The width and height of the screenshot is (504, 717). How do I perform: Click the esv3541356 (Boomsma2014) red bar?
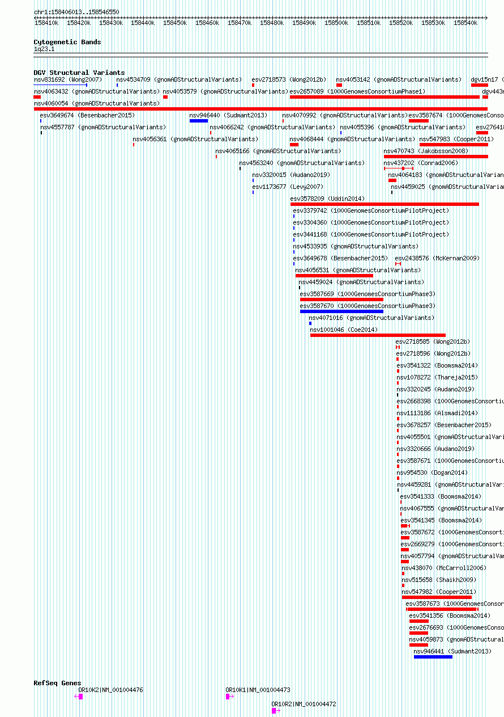coord(419,621)
